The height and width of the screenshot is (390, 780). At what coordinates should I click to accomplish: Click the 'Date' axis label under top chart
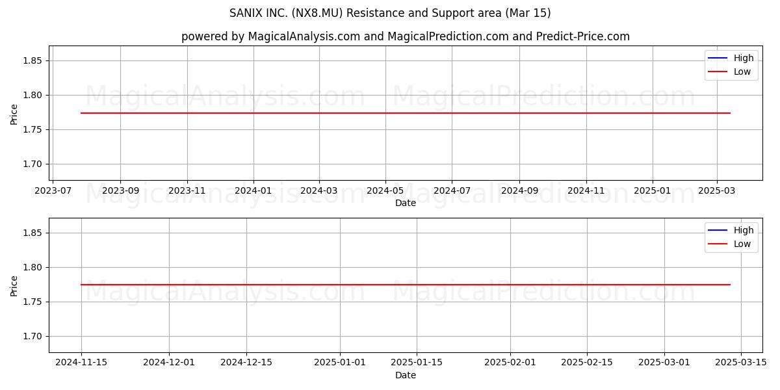pyautogui.click(x=406, y=203)
